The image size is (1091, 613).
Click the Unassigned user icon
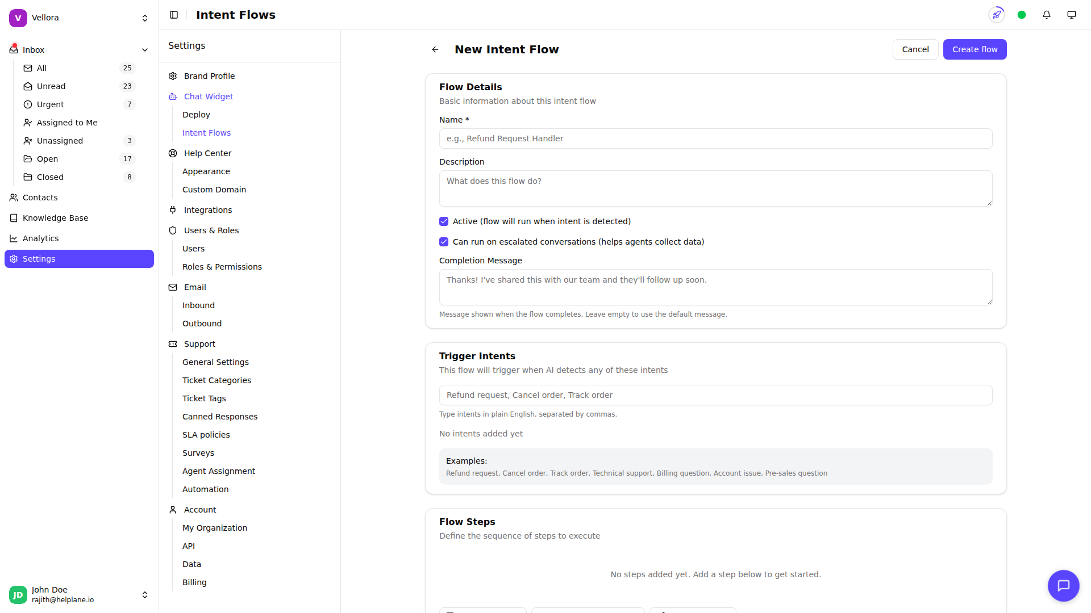28,141
